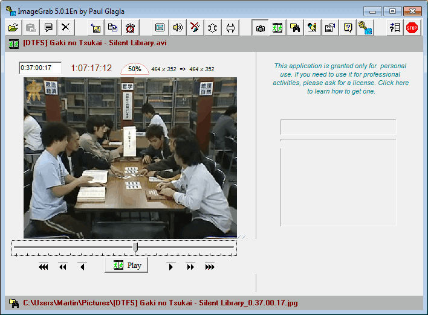Click the paste from clipboard toolbar icon
Image resolution: width=428 pixels, height=315 pixels.
click(x=31, y=28)
